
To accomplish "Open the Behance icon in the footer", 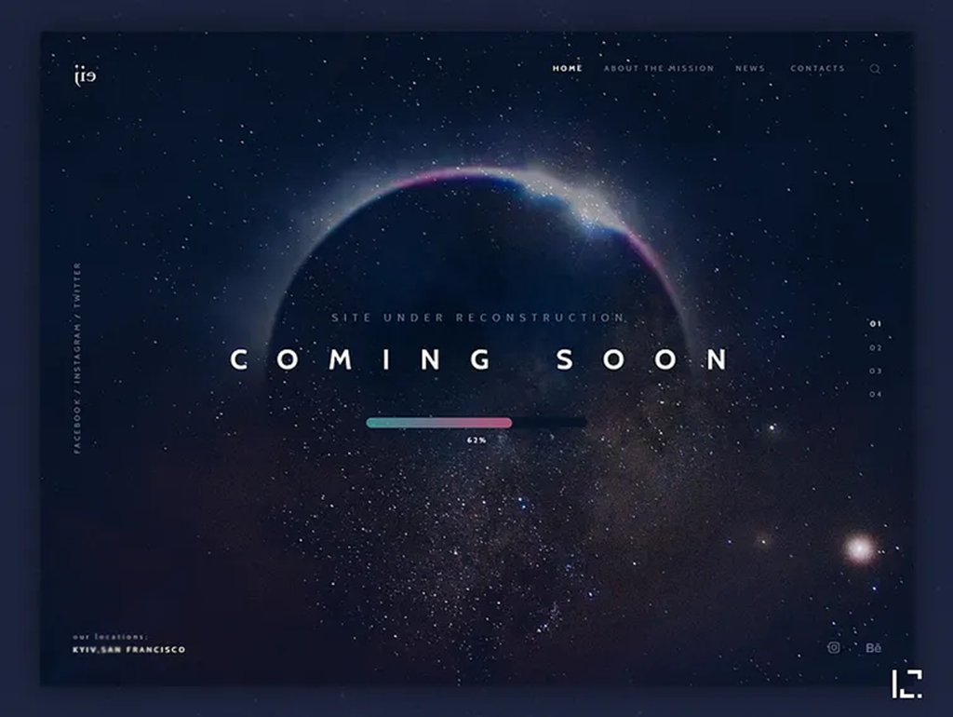I will click(873, 647).
